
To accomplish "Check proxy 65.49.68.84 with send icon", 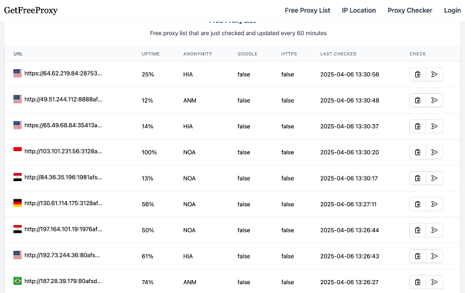I will click(x=434, y=126).
